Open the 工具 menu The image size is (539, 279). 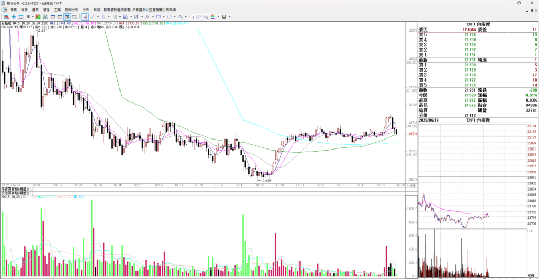pyautogui.click(x=57, y=9)
